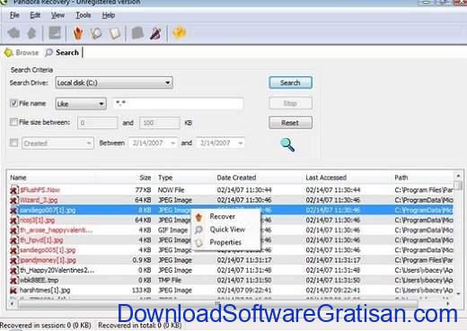This screenshot has height=331, width=467.
Task: Open the Like file name dropdown
Action: coord(81,103)
